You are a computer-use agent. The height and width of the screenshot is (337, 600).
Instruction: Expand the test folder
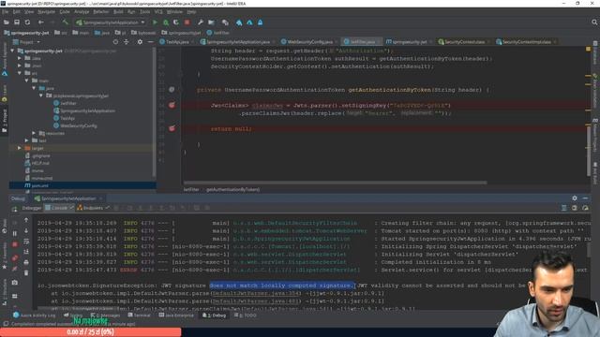[x=27, y=140]
